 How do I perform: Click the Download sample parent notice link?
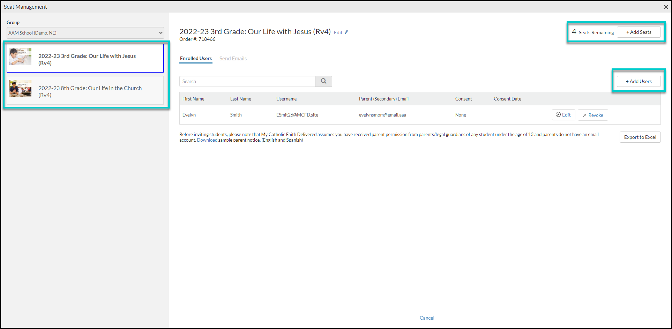pyautogui.click(x=207, y=140)
